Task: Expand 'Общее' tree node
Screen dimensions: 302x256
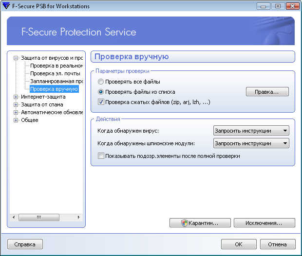Action: click(x=16, y=120)
